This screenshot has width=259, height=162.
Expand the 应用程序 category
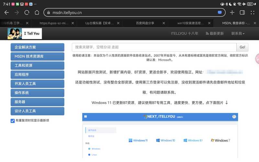tap(38, 75)
